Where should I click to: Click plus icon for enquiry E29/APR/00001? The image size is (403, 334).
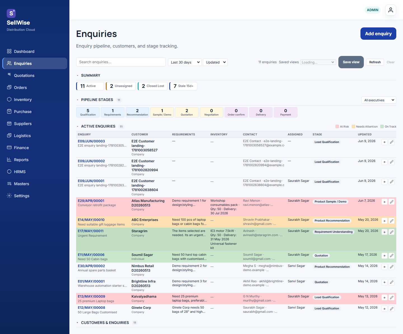pyautogui.click(x=385, y=202)
